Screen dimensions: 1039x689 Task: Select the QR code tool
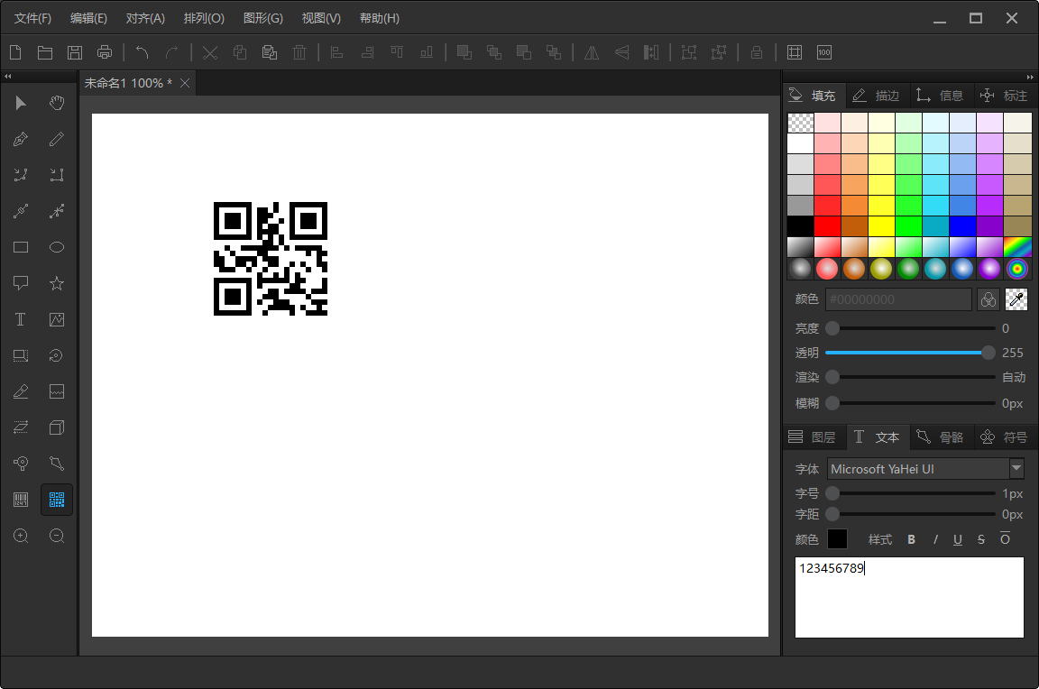point(57,500)
